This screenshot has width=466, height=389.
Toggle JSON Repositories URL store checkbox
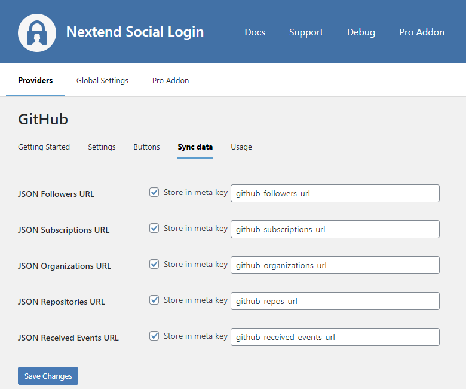(x=154, y=300)
